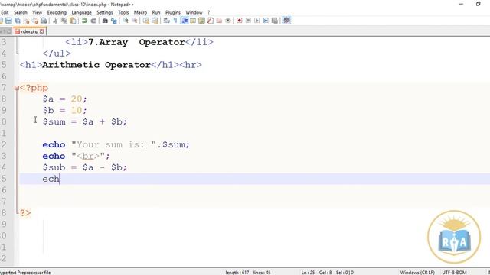Click the Close All toolbar icon
The height and width of the screenshot is (275, 490).
[x=35, y=21]
